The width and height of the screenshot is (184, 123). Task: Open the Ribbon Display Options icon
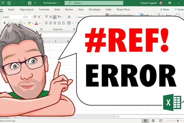coord(170,3)
